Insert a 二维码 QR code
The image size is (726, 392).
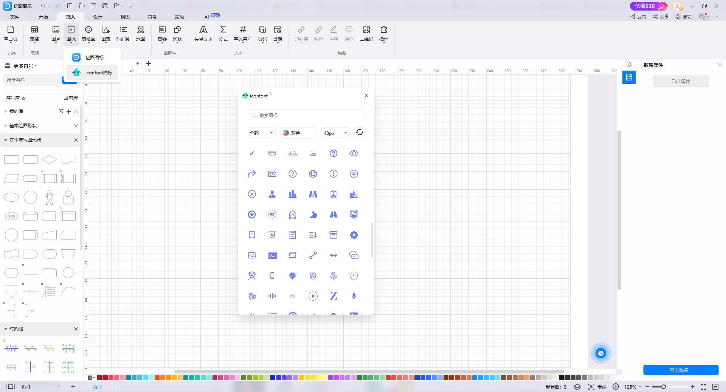(x=366, y=34)
